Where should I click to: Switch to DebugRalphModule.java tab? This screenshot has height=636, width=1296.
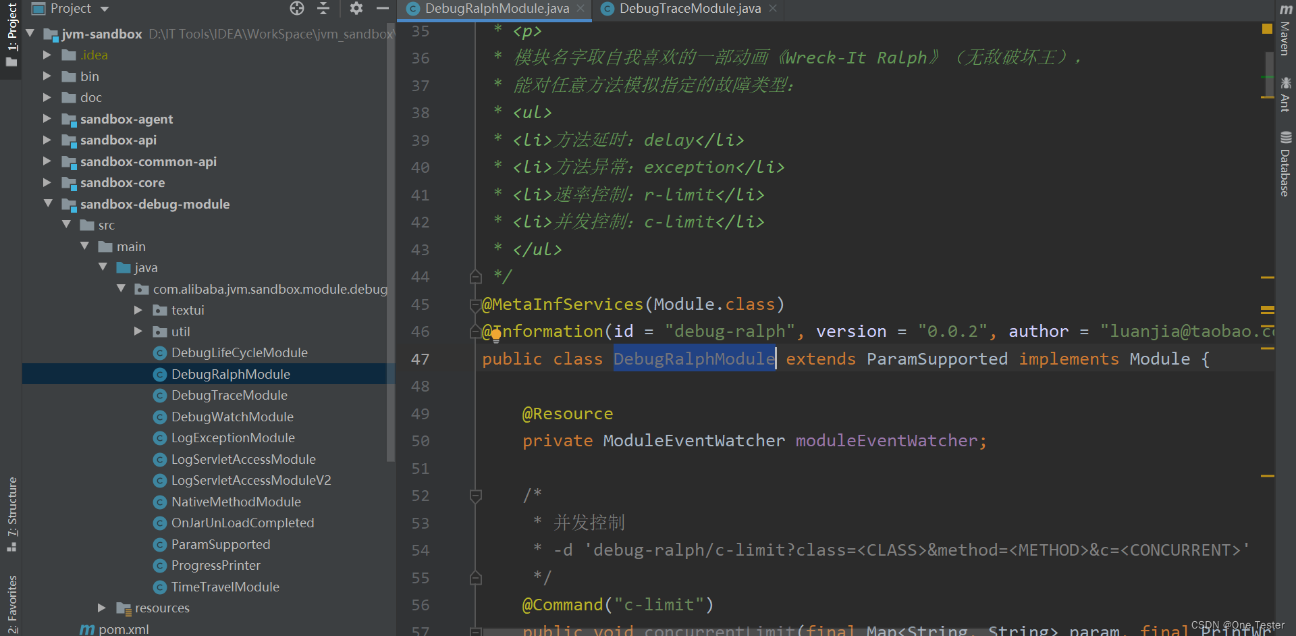(496, 9)
